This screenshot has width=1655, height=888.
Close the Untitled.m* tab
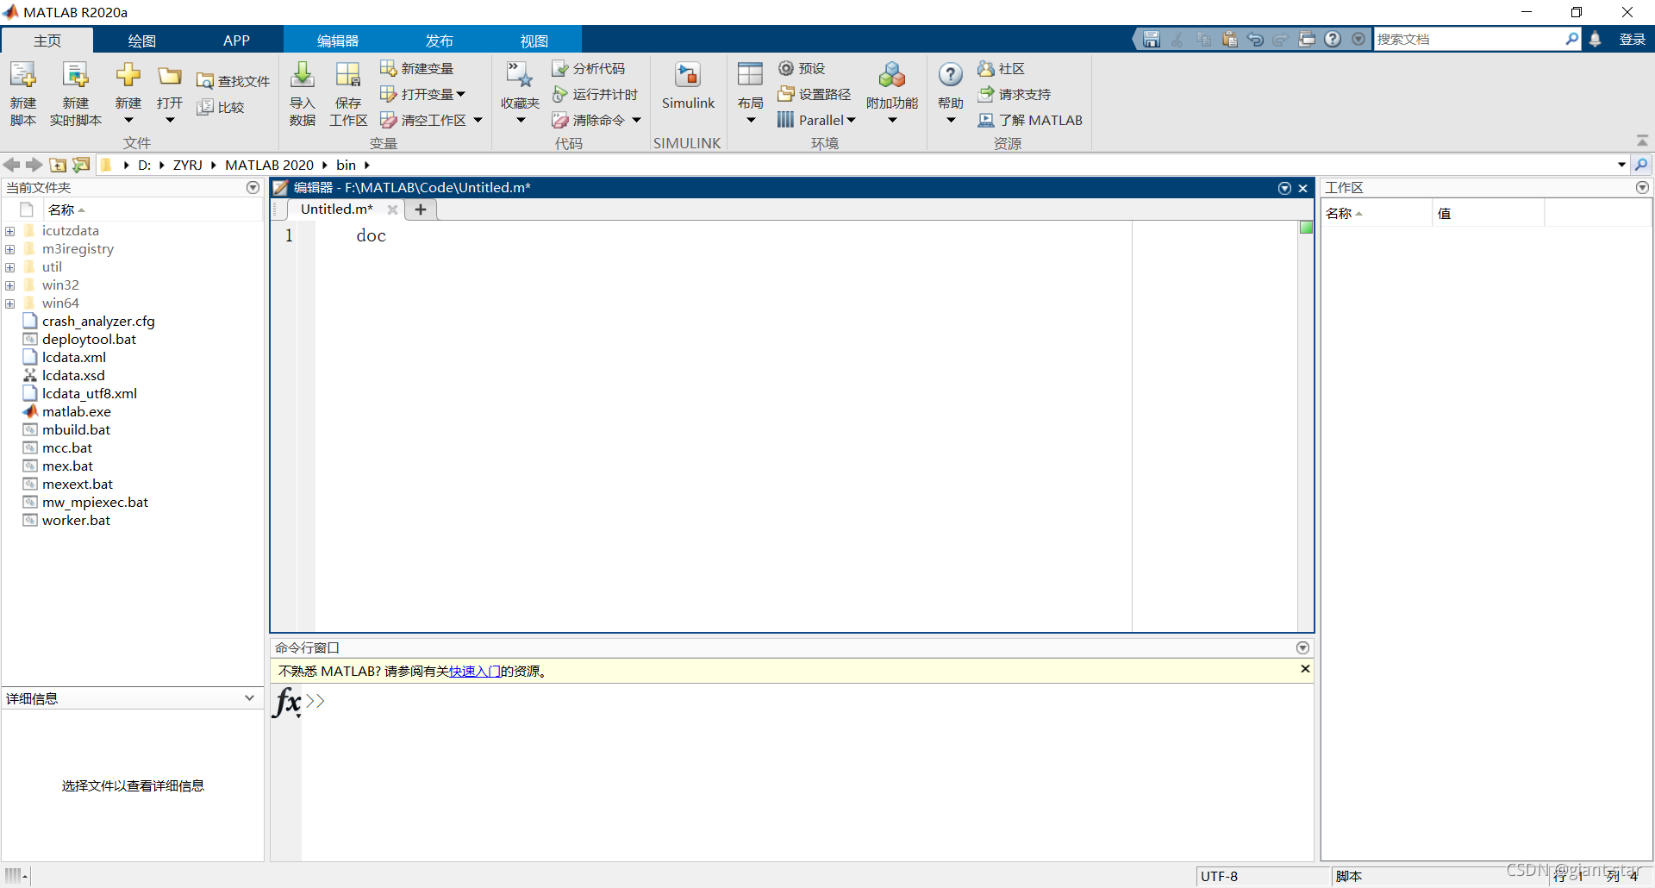(x=392, y=209)
